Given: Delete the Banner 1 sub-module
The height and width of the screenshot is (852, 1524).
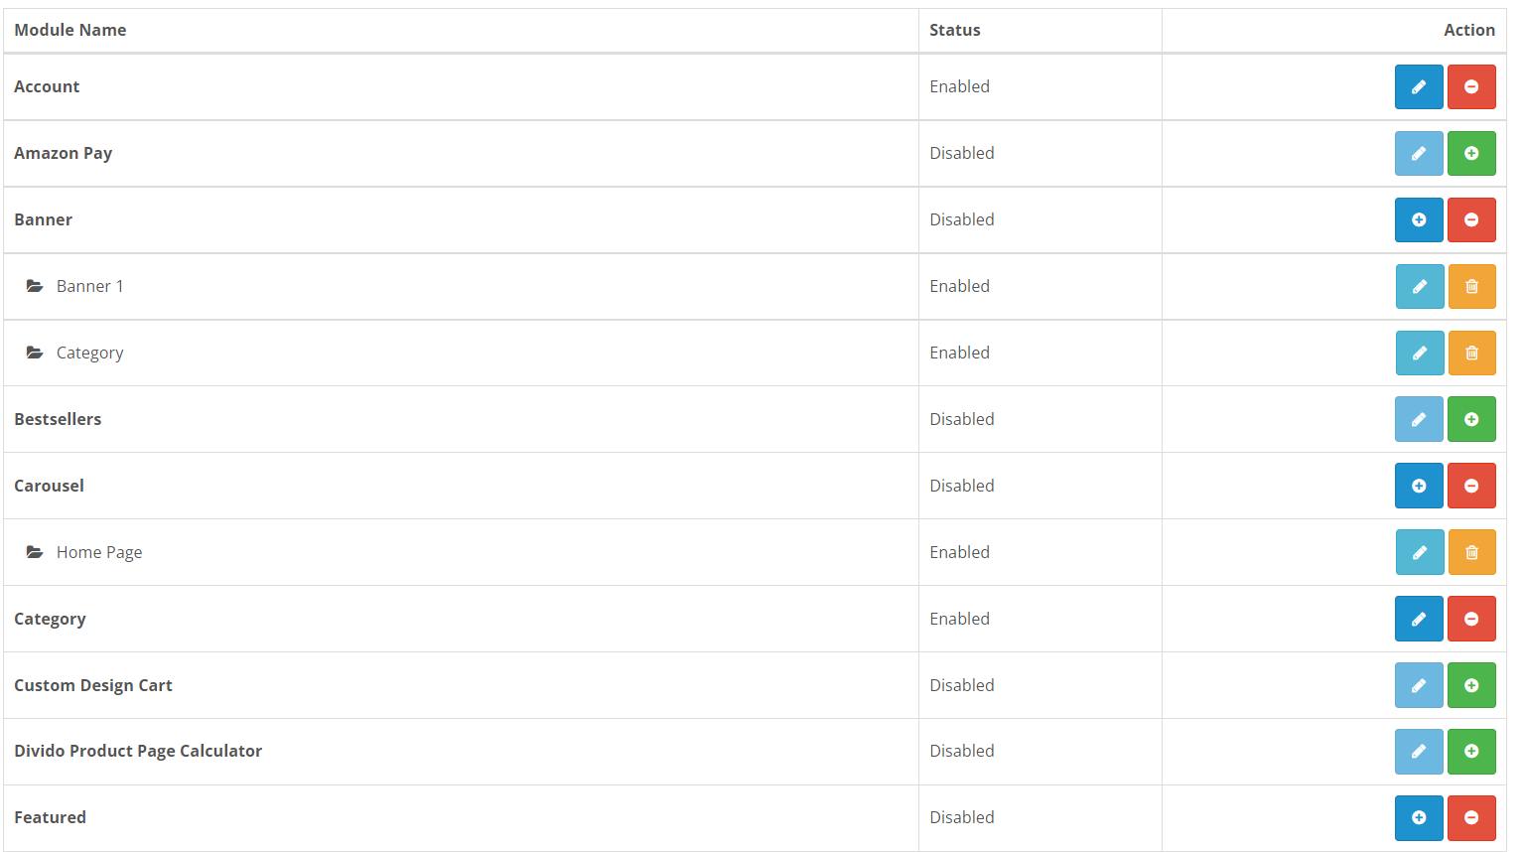Looking at the screenshot, I should coord(1472,286).
